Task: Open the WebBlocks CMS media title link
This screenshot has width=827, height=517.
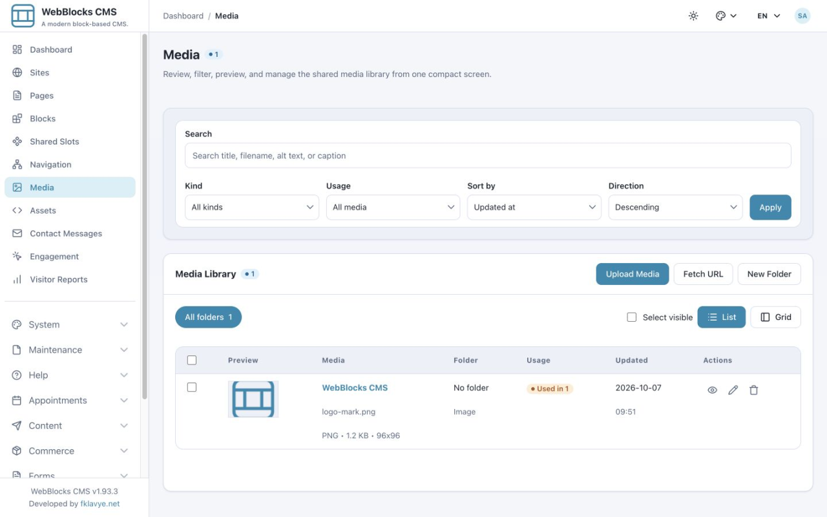Action: click(355, 388)
